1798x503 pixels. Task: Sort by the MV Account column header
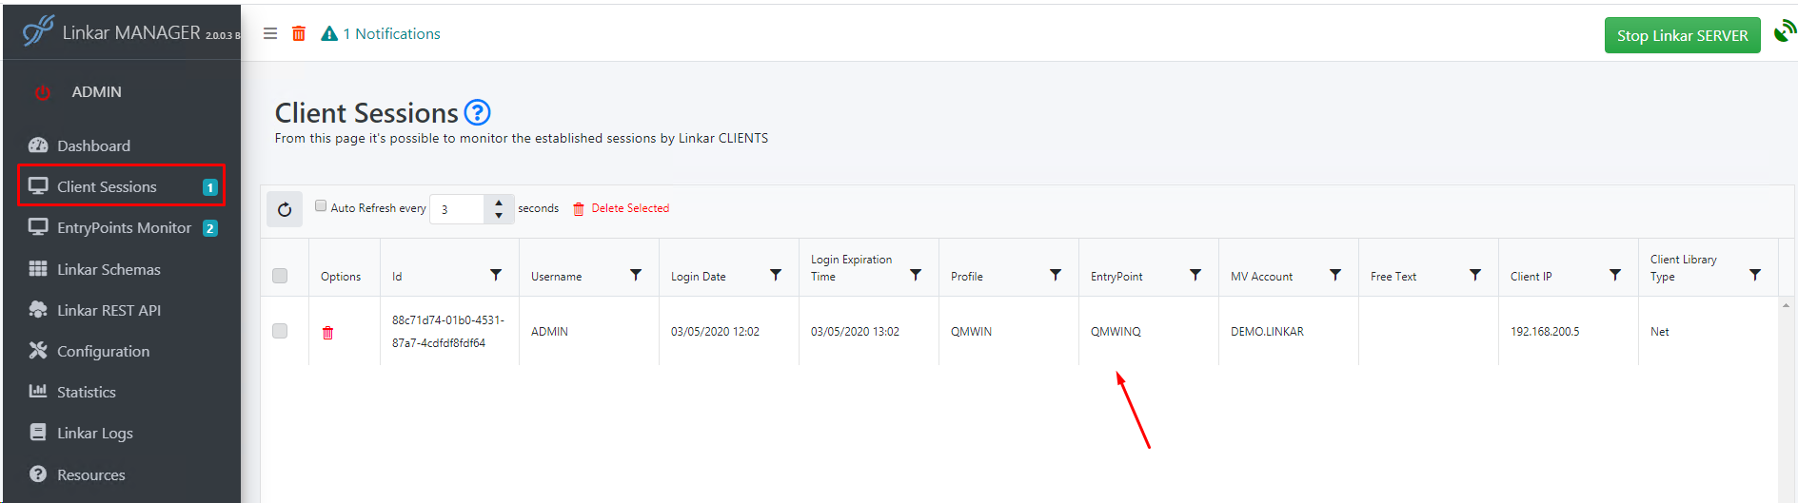pos(1261,277)
